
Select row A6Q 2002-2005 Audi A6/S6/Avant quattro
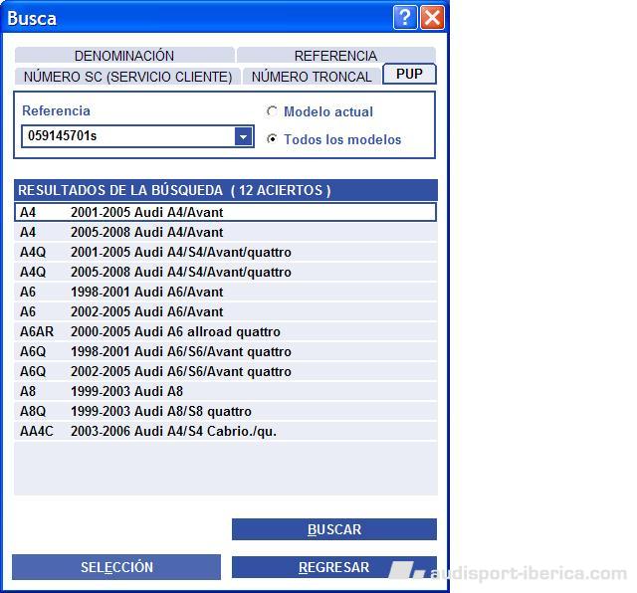[x=226, y=371]
